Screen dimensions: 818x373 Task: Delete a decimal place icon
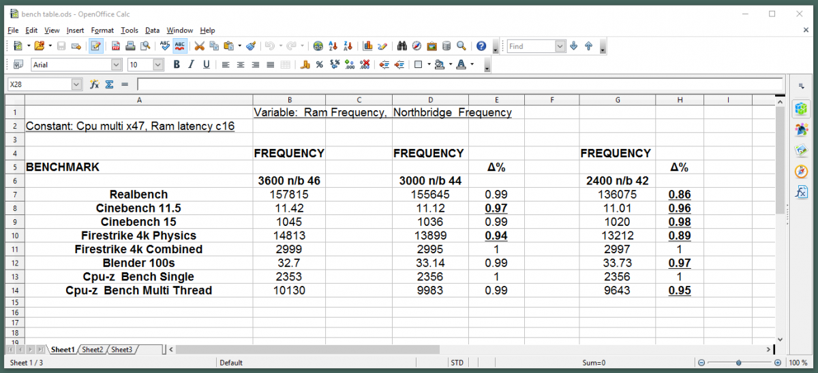364,65
